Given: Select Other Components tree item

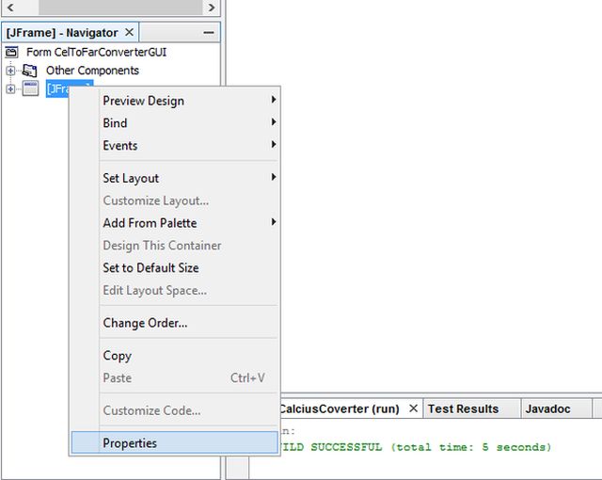Looking at the screenshot, I should click(92, 71).
